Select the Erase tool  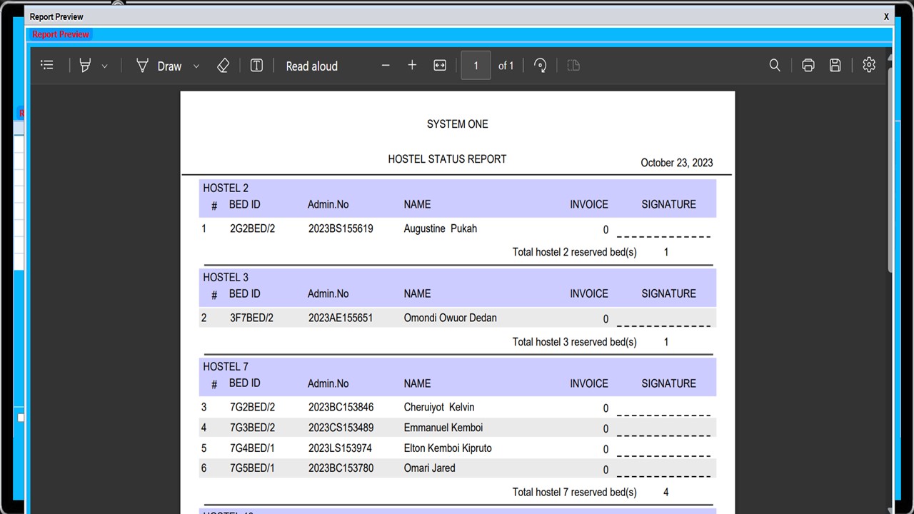coord(223,66)
